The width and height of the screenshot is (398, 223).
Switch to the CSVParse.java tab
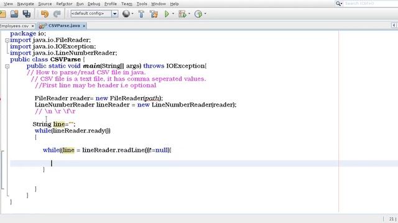(64, 26)
